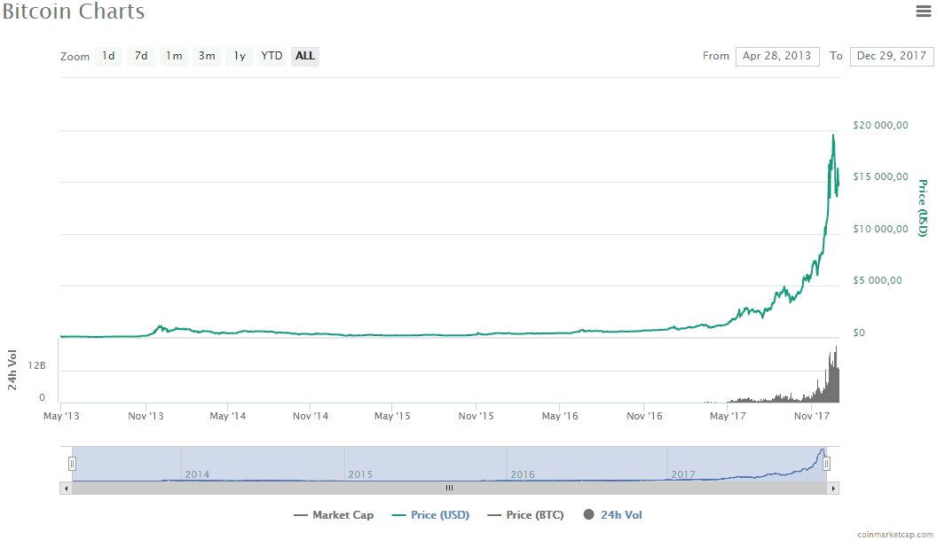The width and height of the screenshot is (937, 540).
Task: Open the To date field Dec 29, 2017
Action: 891,56
